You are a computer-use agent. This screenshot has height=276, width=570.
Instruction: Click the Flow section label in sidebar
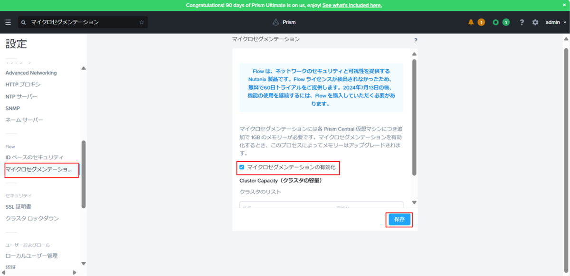point(10,147)
